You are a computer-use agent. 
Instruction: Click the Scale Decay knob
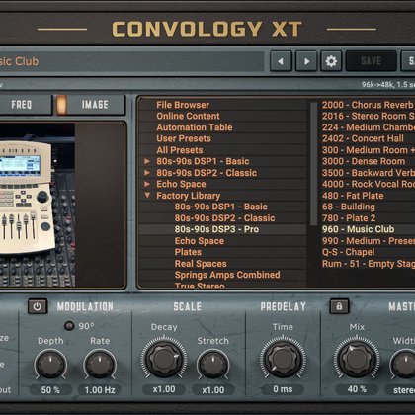point(164,358)
